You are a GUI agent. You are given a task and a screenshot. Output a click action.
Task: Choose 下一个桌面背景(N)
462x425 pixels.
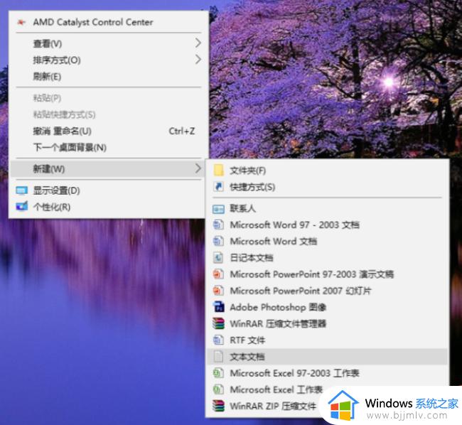coord(109,147)
